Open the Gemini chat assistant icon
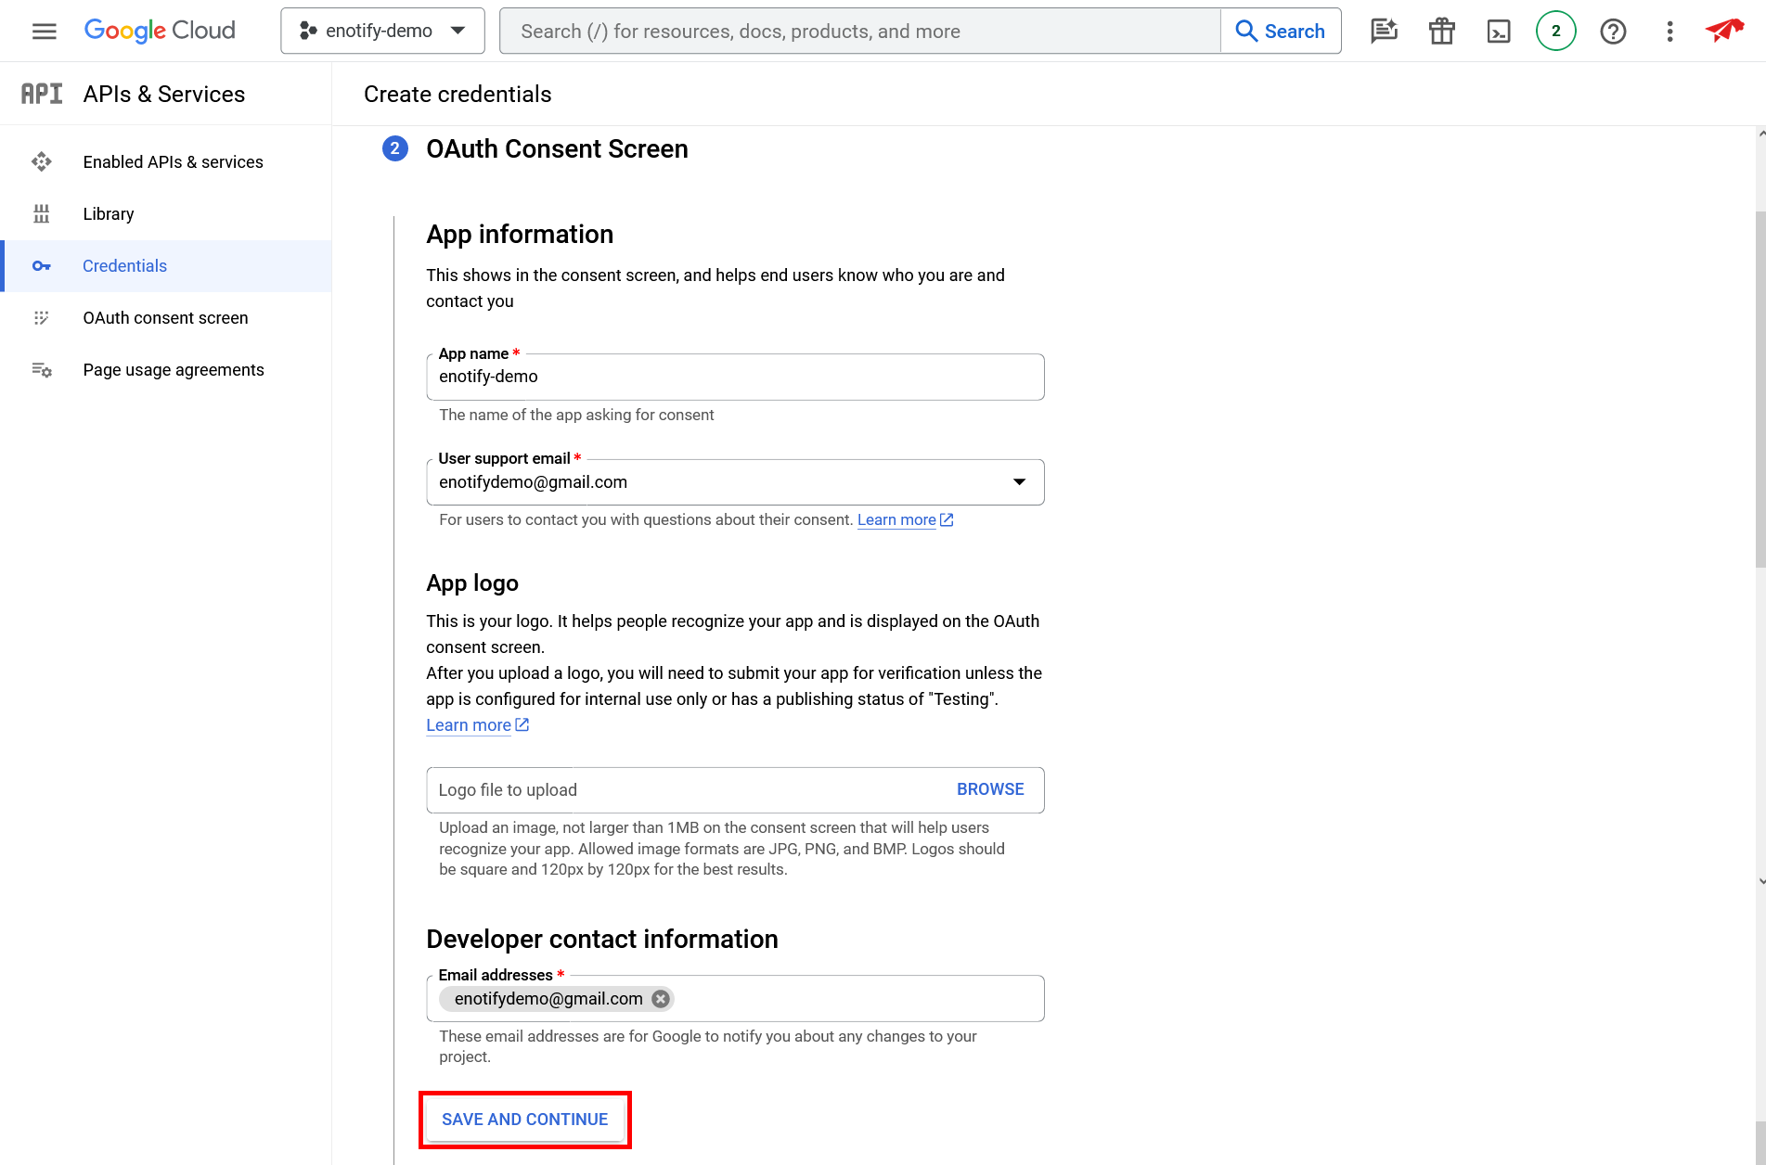Screen dimensions: 1766x1165 point(1384,32)
